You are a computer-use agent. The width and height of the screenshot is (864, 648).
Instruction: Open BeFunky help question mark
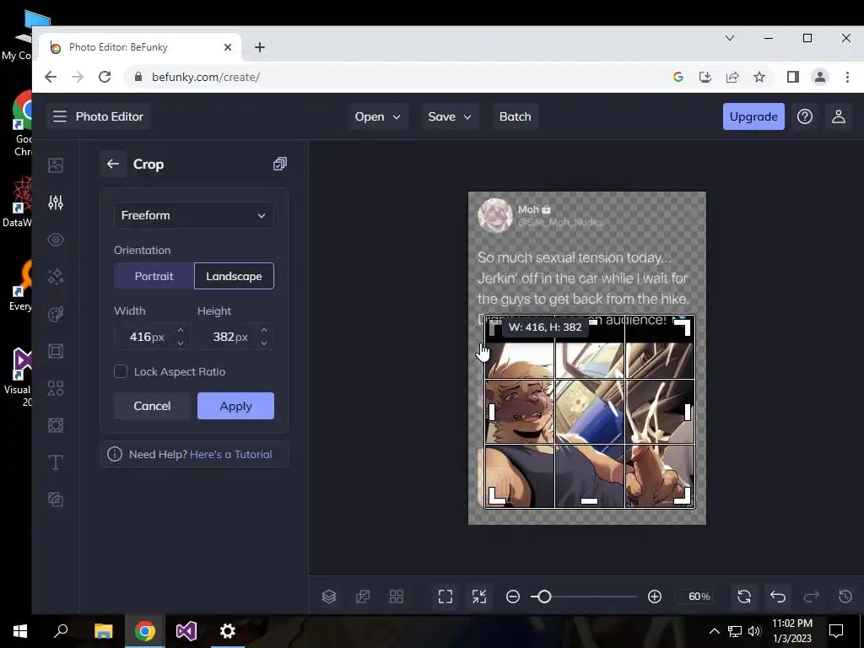[x=804, y=116]
